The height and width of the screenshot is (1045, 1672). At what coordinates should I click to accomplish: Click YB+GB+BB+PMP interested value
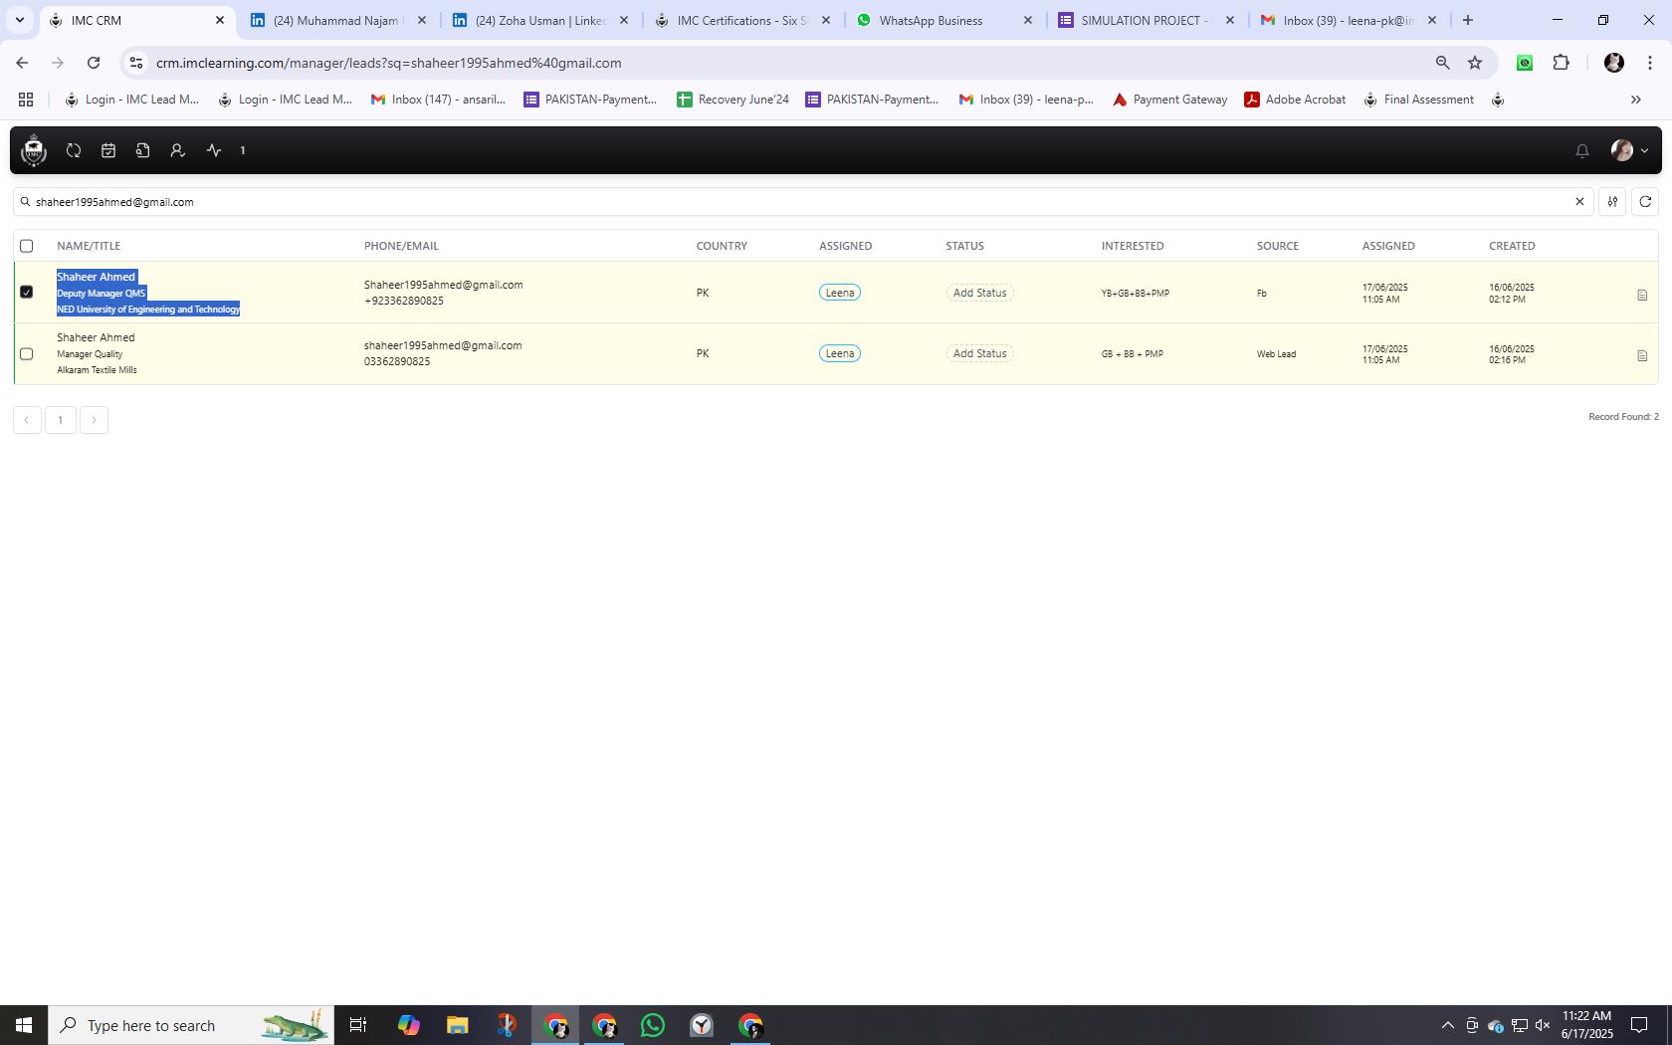[x=1136, y=294]
